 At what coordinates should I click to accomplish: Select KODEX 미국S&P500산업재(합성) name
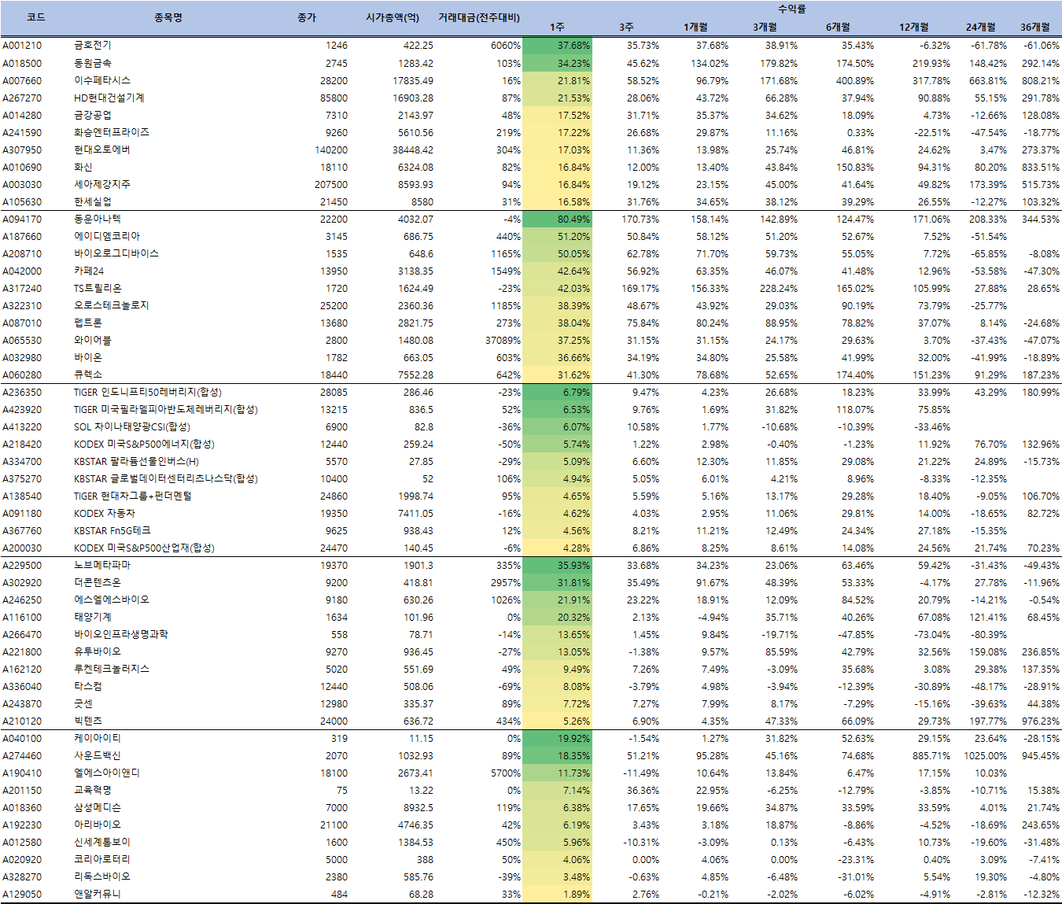[x=144, y=548]
